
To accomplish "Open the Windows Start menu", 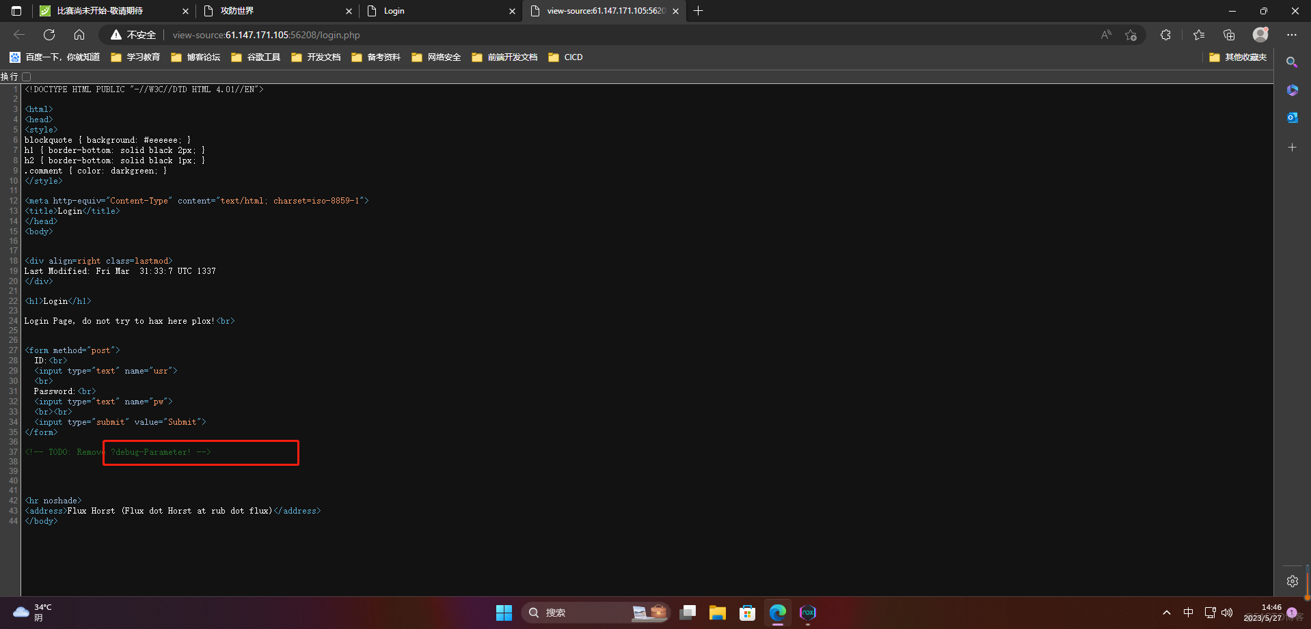I will 504,613.
